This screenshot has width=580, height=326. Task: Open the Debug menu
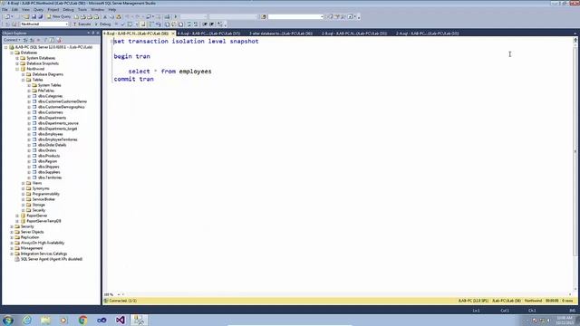[69, 10]
